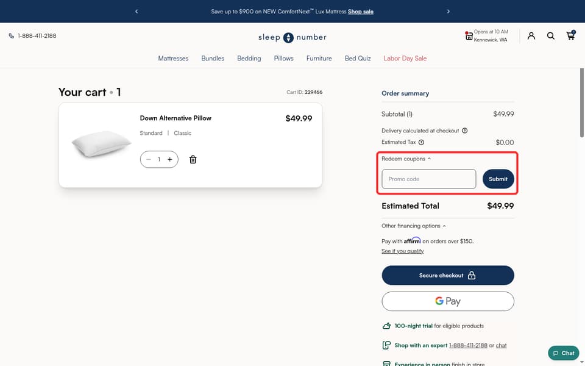Click the Shop with an expert icon

tap(386, 345)
